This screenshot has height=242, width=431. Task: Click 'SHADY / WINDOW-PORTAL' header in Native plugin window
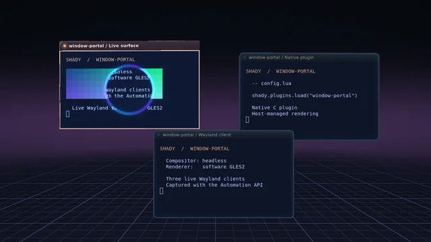(280, 71)
